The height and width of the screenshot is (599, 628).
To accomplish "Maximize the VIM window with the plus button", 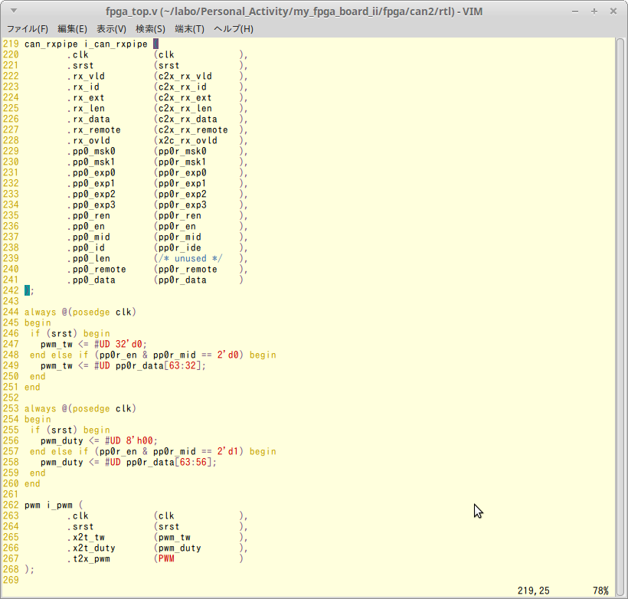I will 596,11.
